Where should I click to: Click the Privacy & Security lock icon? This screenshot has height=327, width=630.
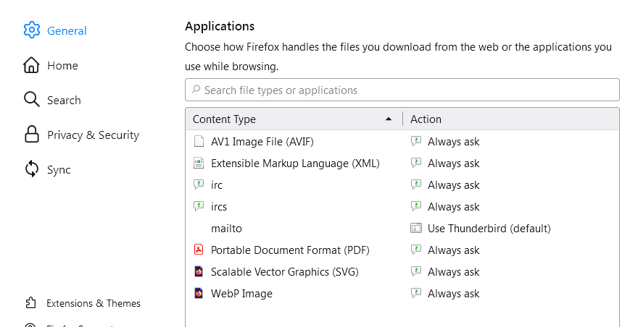click(32, 135)
